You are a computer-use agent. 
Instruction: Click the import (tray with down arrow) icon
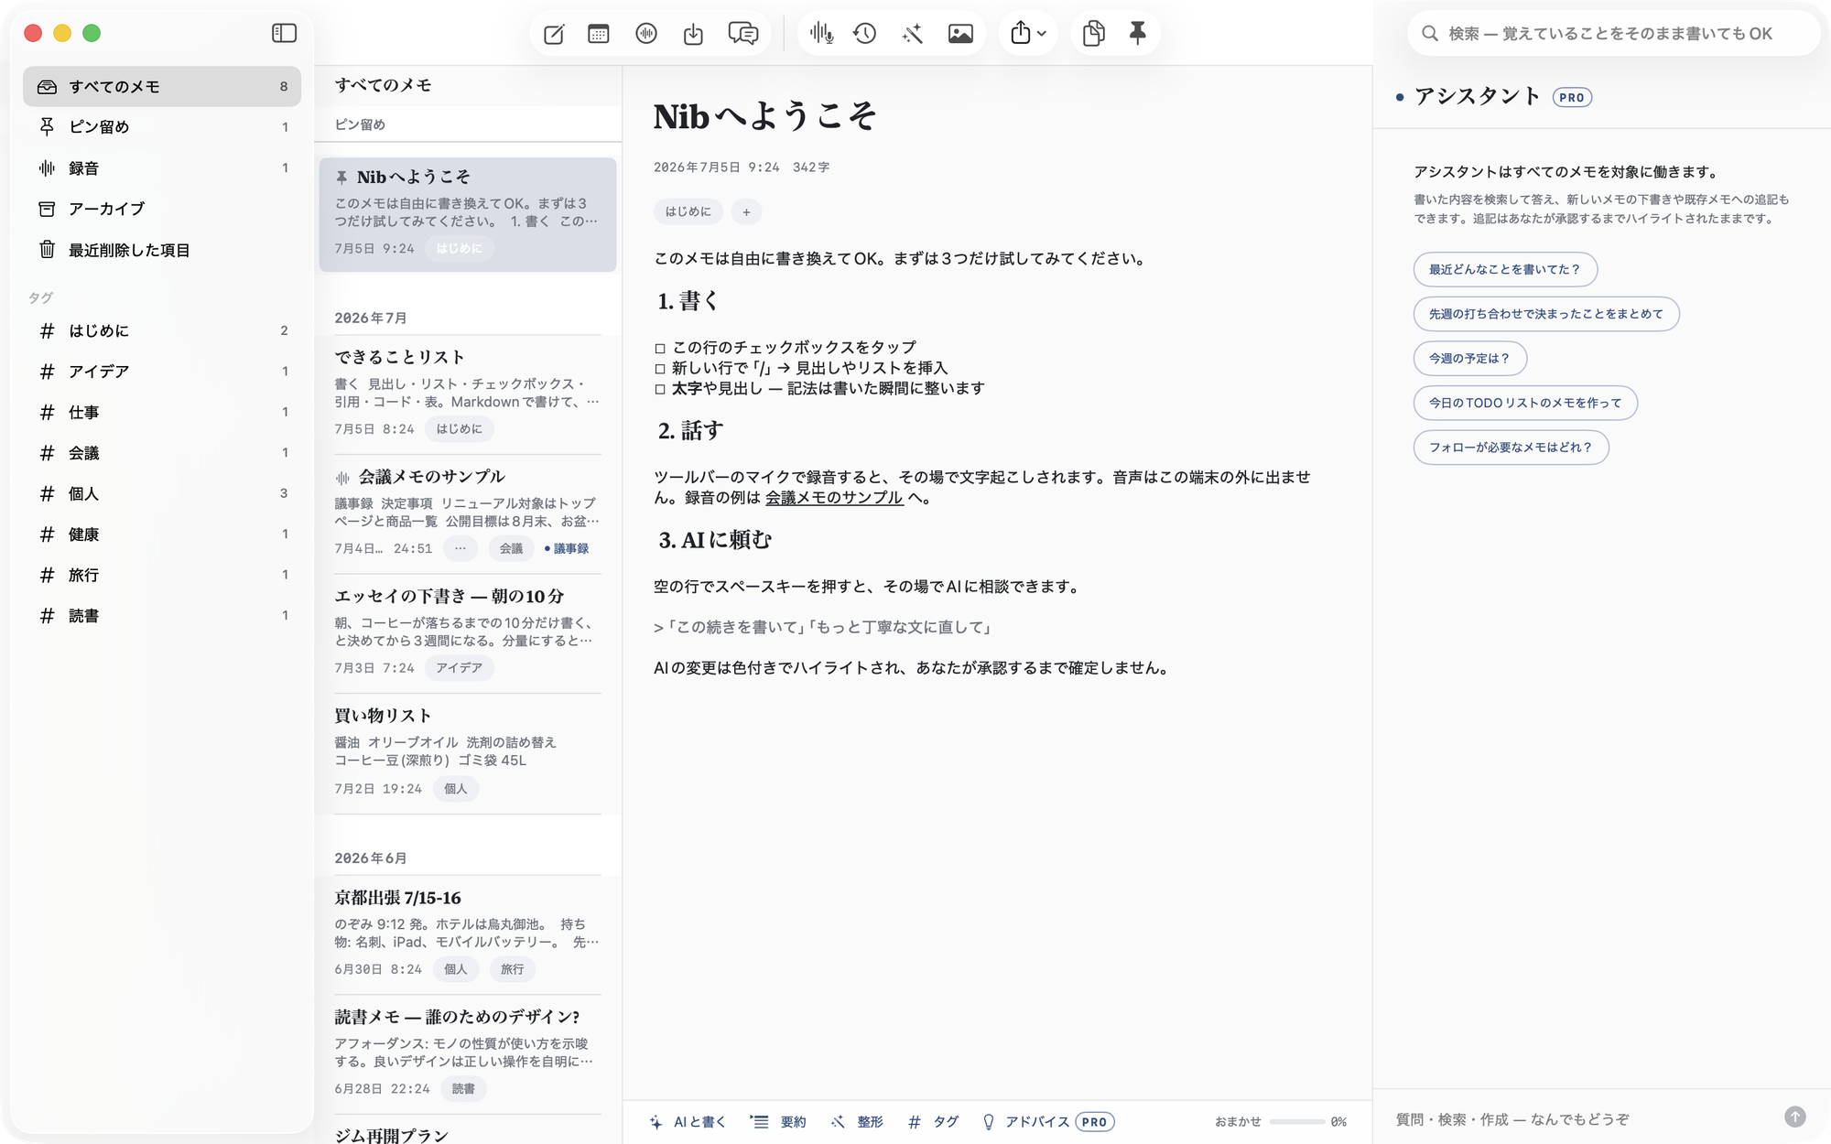coord(693,34)
